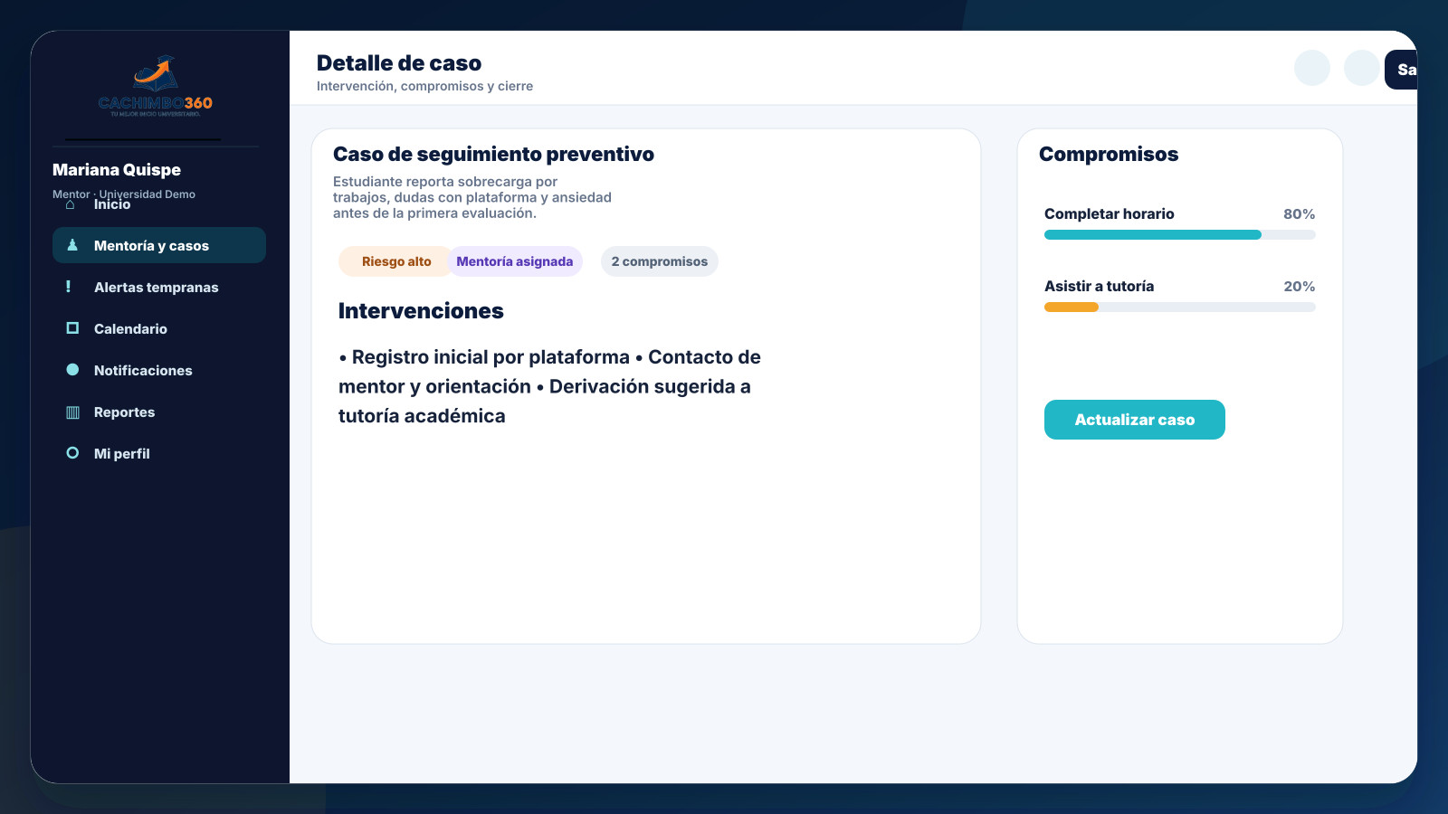Click the Cachimbo360 logo
Viewport: 1448px width, 814px height.
tap(156, 86)
